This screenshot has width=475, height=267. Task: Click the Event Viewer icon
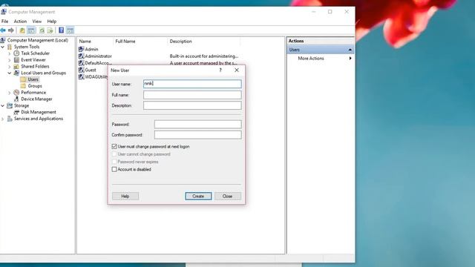click(16, 60)
